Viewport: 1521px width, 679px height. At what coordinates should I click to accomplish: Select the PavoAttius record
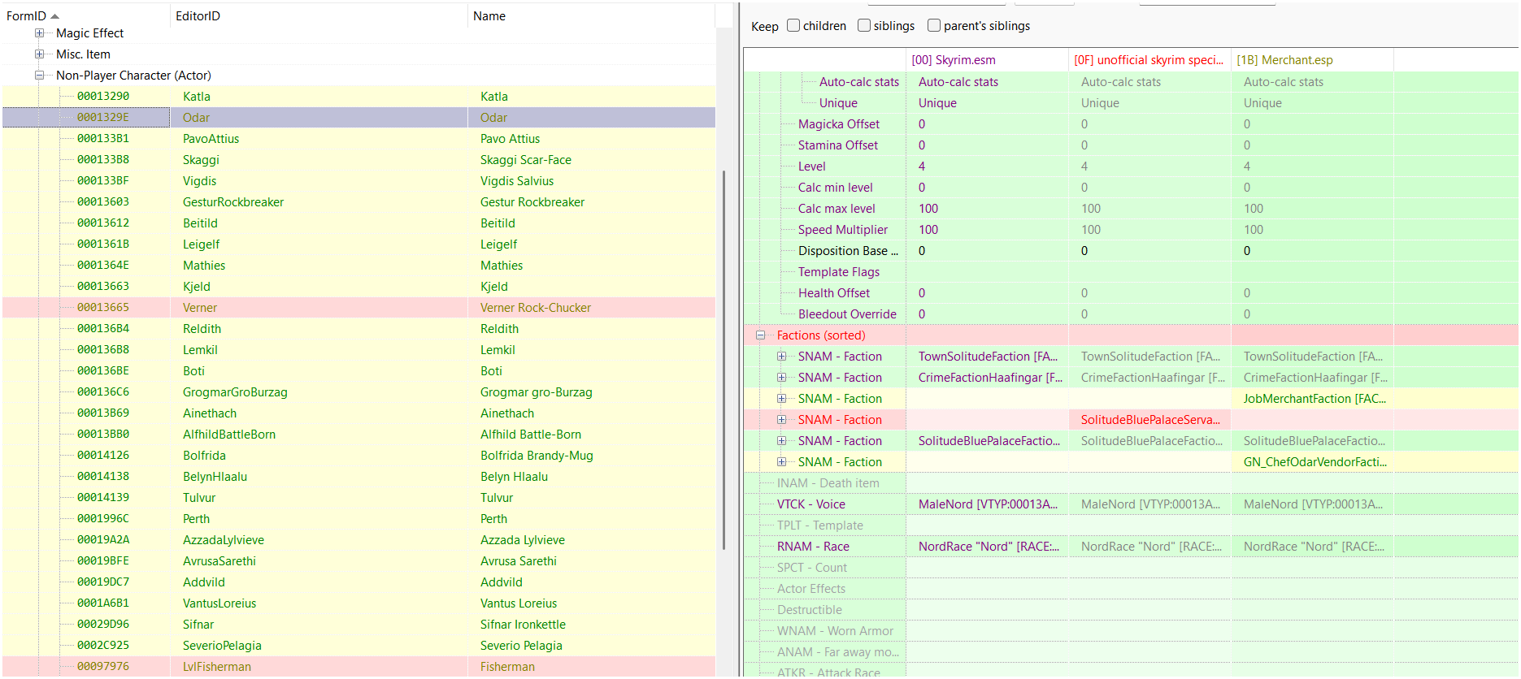click(359, 139)
